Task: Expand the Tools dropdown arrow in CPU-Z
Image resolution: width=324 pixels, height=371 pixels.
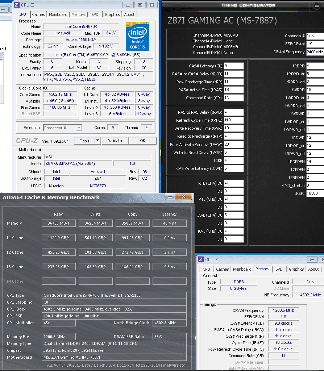Action: pyautogui.click(x=97, y=141)
